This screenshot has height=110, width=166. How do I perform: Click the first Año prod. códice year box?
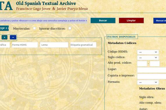[142, 64]
